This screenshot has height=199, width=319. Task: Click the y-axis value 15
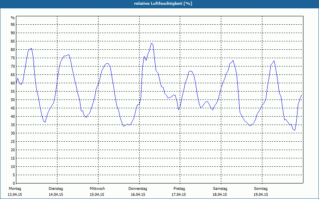point(13,158)
